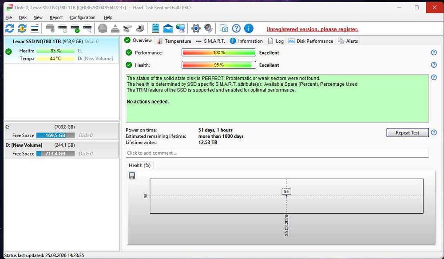Image resolution: width=444 pixels, height=259 pixels.
Task: Click the Performance 100 % gradient bar
Action: (x=218, y=53)
